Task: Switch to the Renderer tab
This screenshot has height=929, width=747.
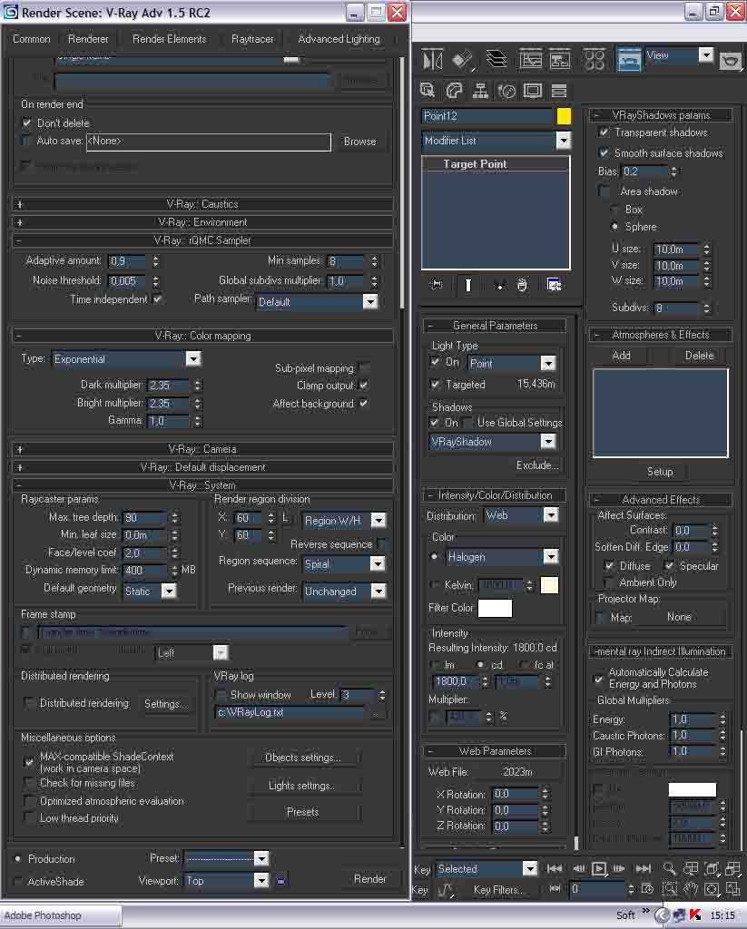Action: pos(88,39)
